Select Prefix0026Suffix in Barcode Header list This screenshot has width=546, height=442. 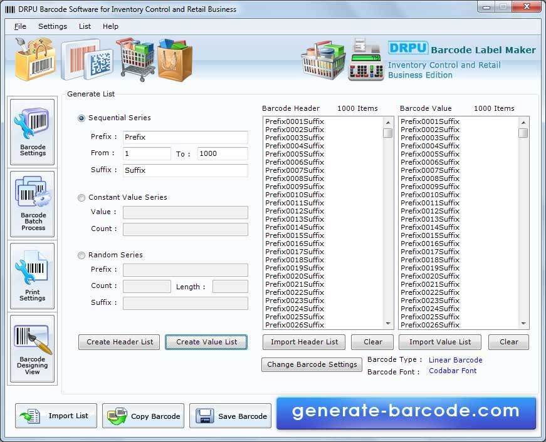coord(295,325)
